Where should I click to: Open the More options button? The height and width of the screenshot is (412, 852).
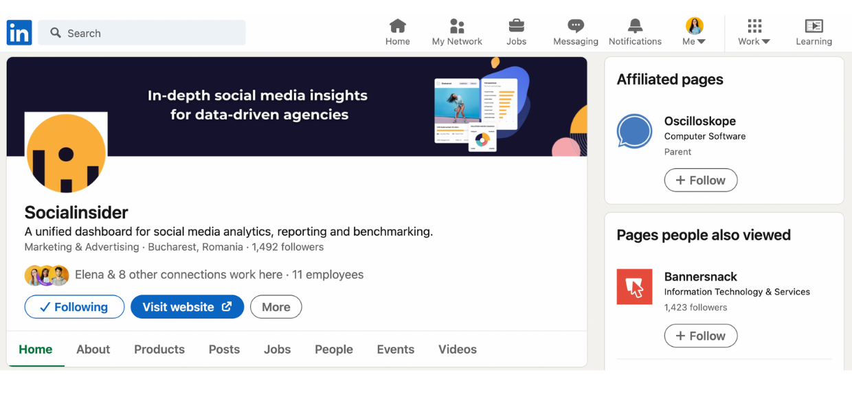coord(276,307)
